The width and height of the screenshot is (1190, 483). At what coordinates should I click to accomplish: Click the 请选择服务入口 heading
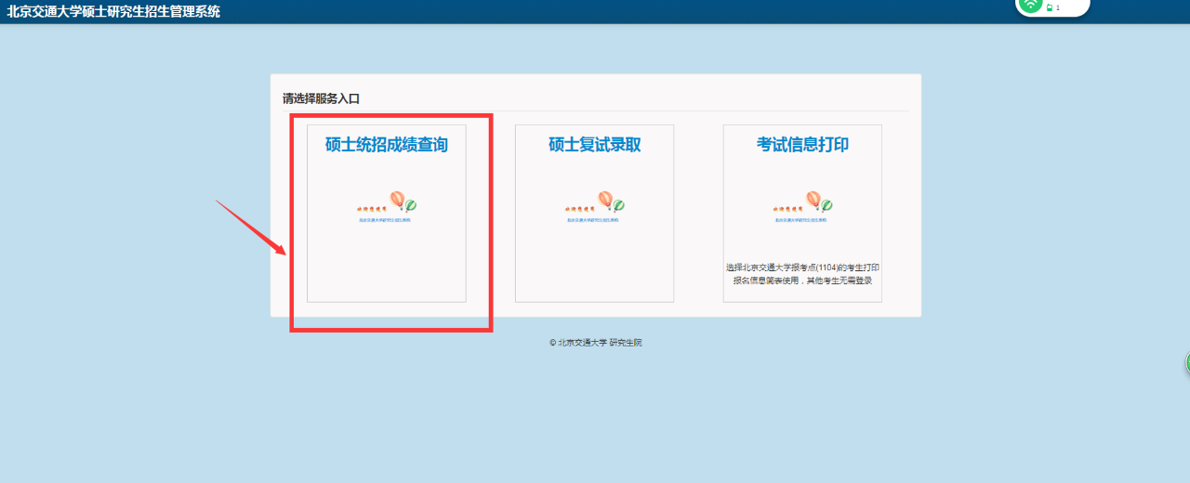coord(321,98)
